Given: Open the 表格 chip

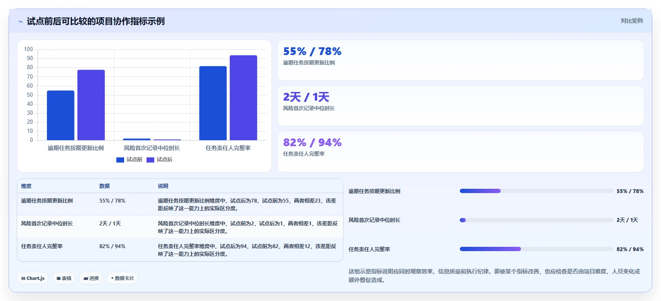Looking at the screenshot, I should coord(64,278).
